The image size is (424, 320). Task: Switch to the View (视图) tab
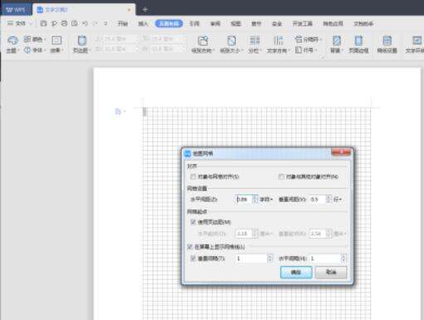[x=236, y=24]
